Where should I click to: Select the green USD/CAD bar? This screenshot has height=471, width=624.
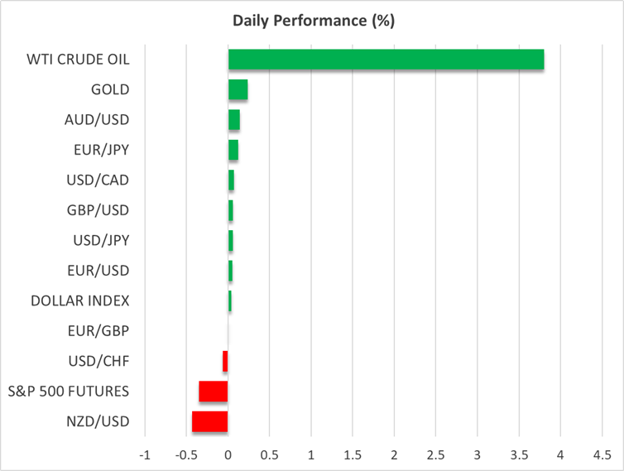231,180
